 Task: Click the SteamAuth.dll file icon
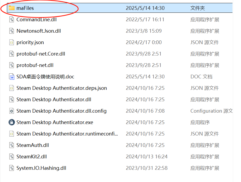click(x=12, y=145)
